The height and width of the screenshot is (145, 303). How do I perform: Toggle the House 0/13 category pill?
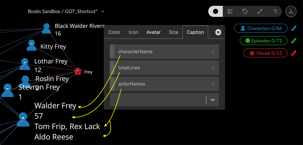(265, 53)
